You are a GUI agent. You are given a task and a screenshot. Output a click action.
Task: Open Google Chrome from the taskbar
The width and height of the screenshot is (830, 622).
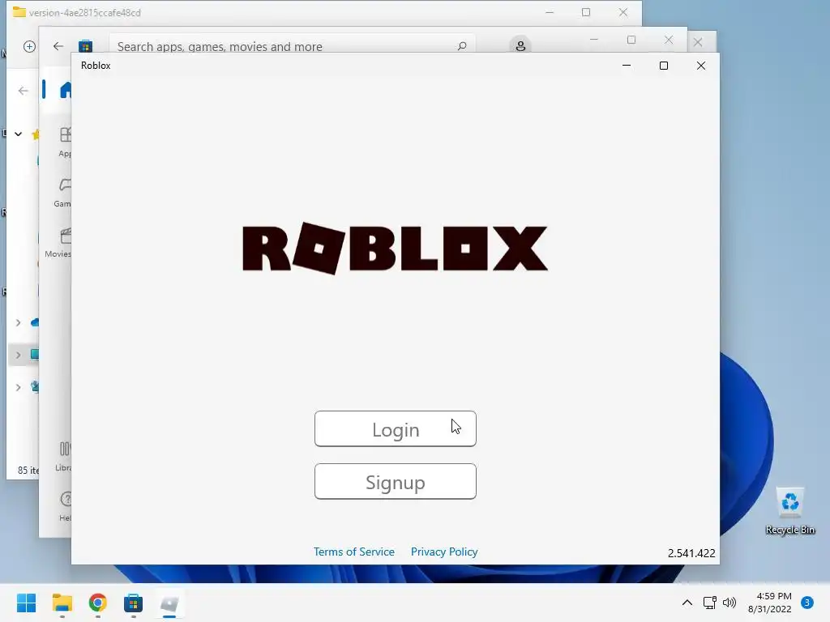[x=97, y=603]
